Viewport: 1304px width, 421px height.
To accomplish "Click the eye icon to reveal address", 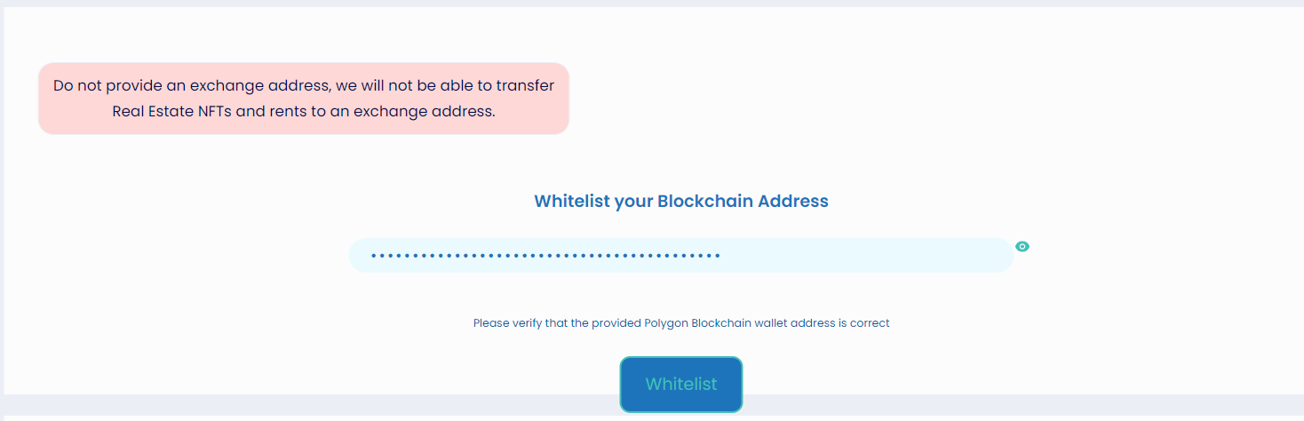I will click(1022, 246).
